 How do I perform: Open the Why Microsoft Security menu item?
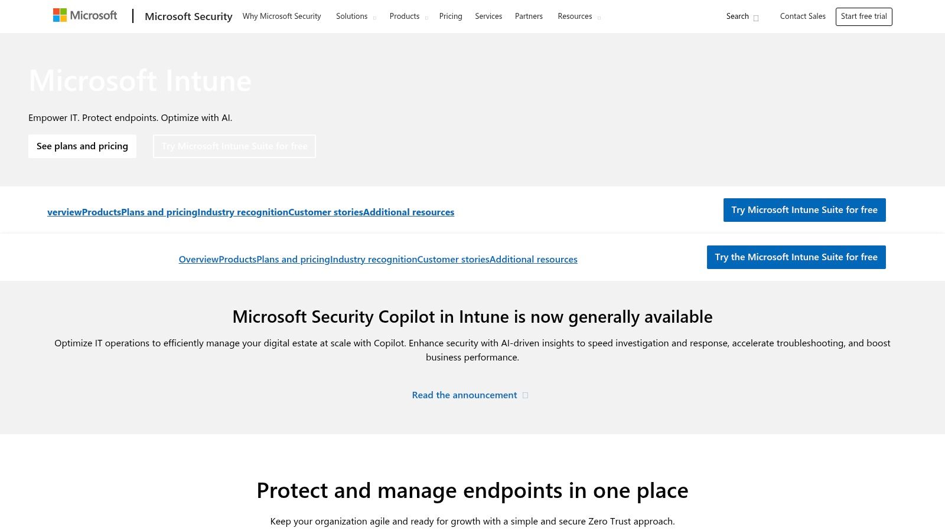click(x=282, y=16)
